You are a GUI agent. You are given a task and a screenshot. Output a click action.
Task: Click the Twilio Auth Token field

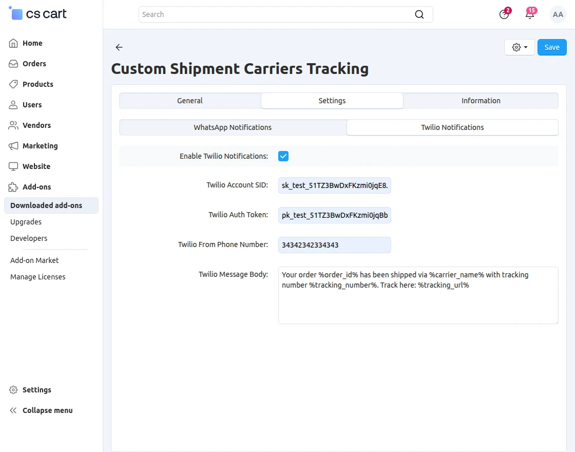(334, 215)
